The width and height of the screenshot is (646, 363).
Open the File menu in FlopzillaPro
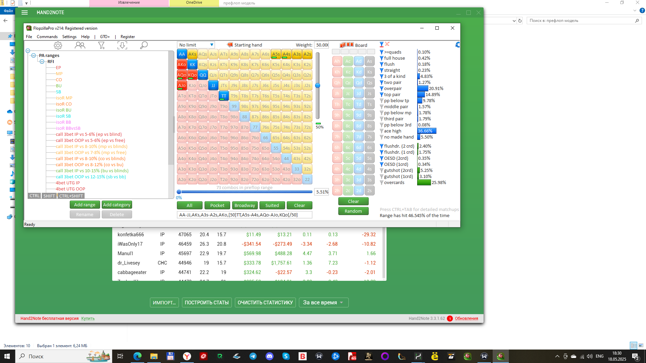point(29,37)
